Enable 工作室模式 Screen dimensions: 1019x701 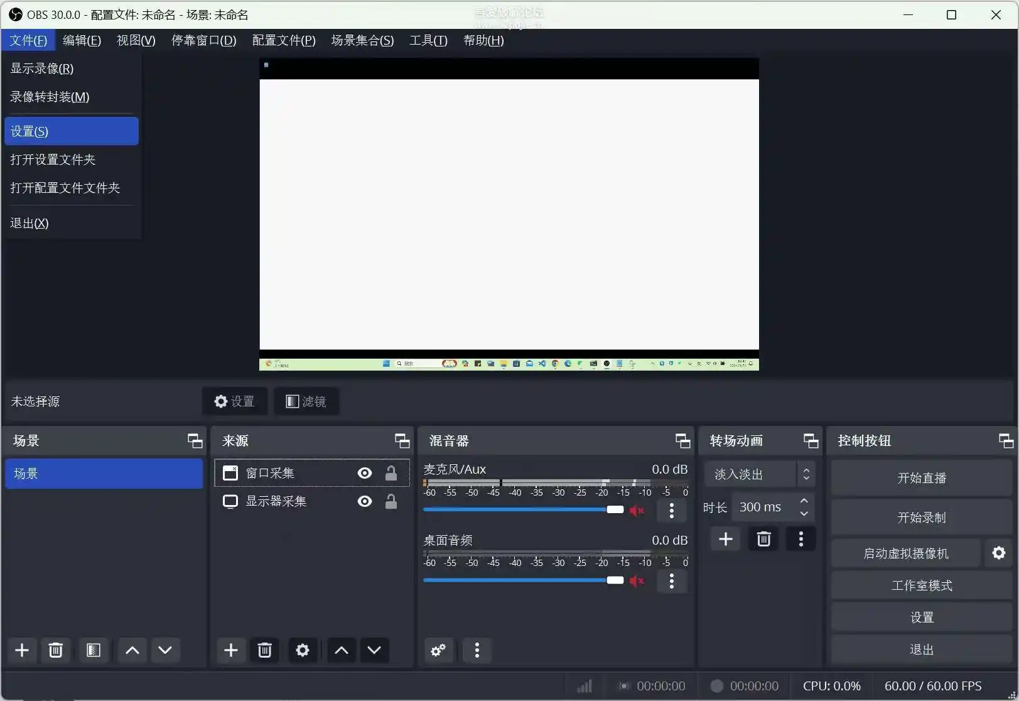[x=920, y=584]
